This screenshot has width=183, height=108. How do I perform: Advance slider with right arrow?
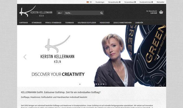pos(158,57)
